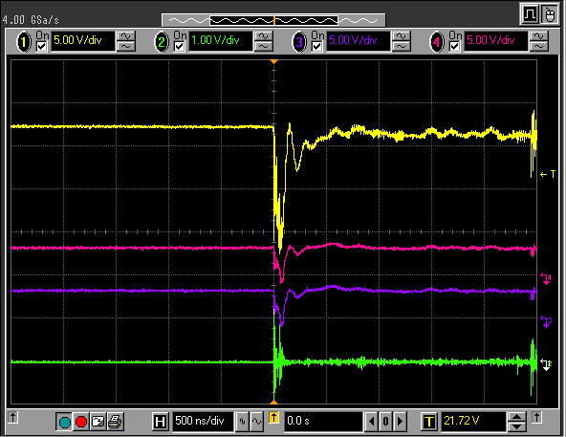Click the yellow channel 1 number badge
566x437 pixels.
click(x=24, y=42)
